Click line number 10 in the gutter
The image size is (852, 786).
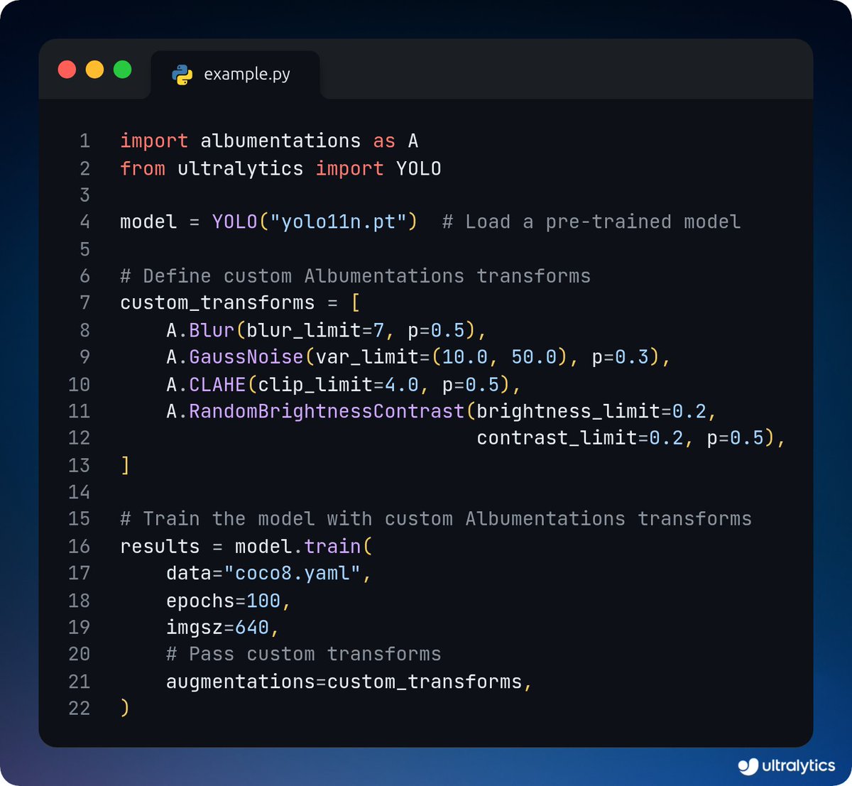click(x=80, y=384)
